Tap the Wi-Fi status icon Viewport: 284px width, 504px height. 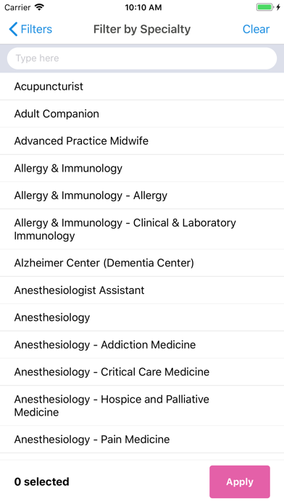coord(40,7)
